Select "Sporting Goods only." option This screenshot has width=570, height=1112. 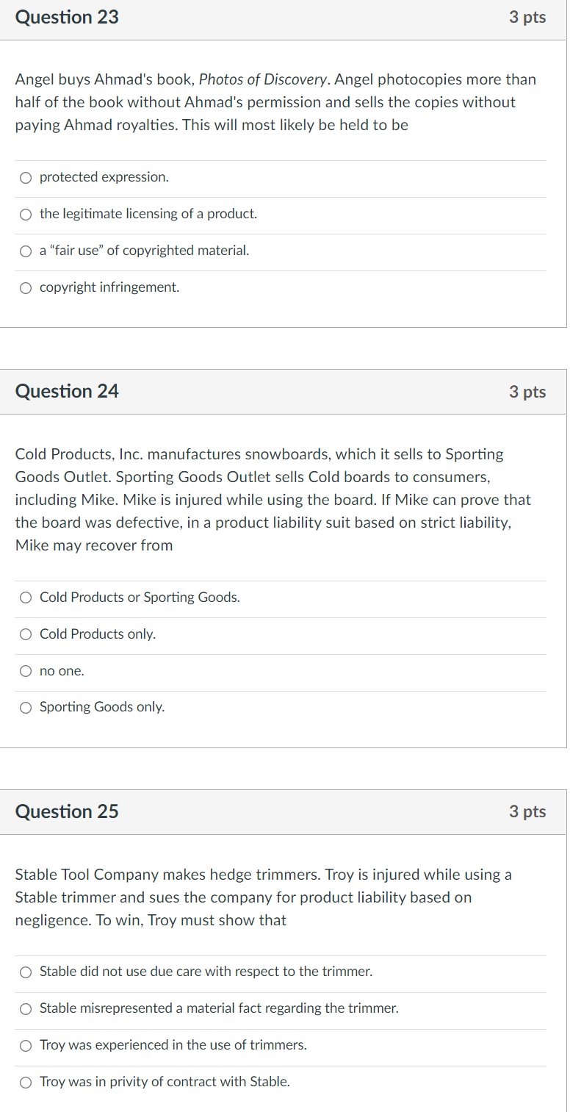(x=26, y=707)
